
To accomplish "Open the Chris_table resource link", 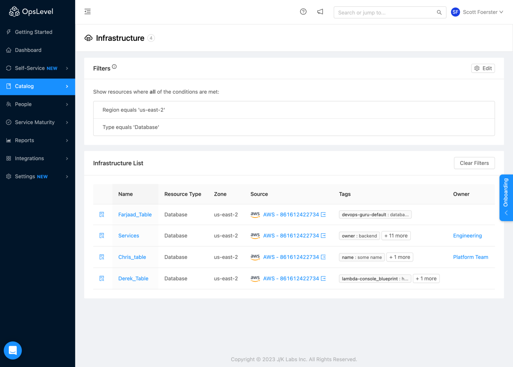I will 132,257.
